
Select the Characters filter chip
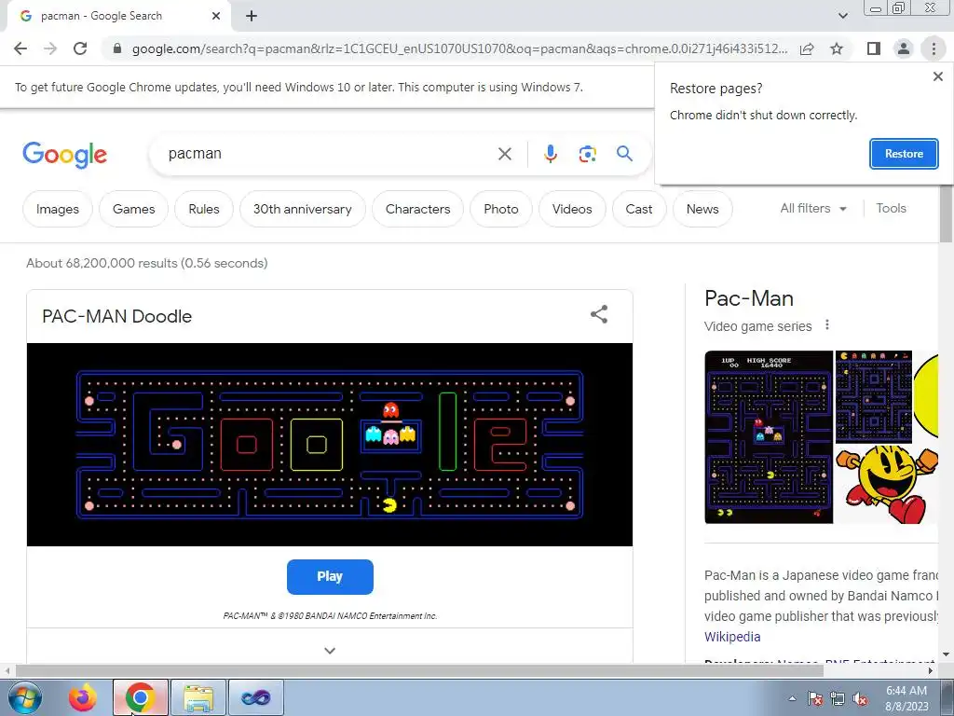[417, 209]
